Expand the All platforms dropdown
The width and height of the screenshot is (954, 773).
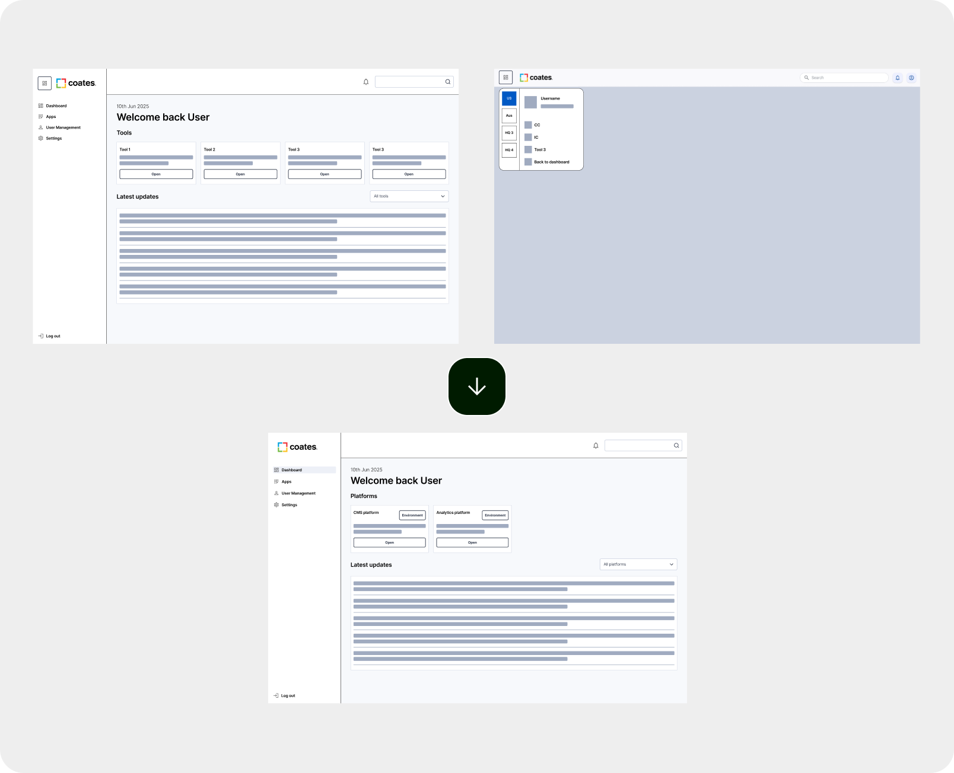(x=638, y=564)
